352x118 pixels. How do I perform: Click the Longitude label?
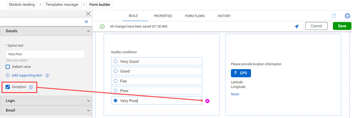239,87
